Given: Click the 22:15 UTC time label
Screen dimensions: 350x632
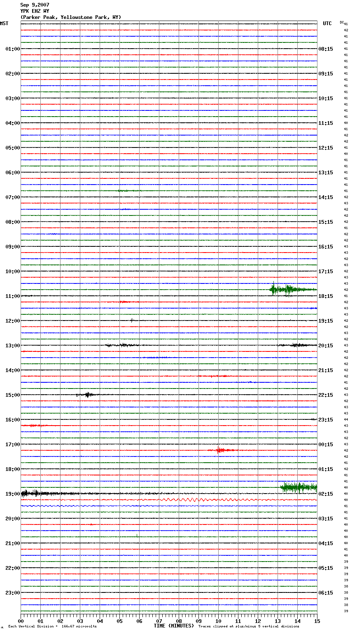Looking at the screenshot, I should (326, 395).
